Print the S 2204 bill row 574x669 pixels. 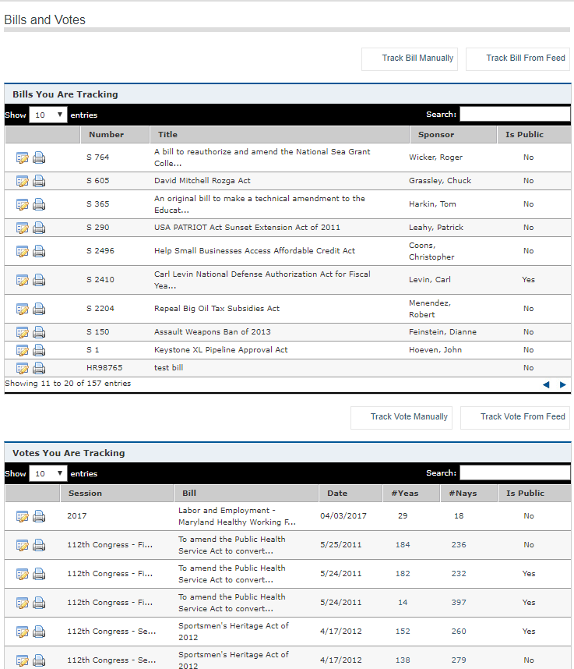39,309
